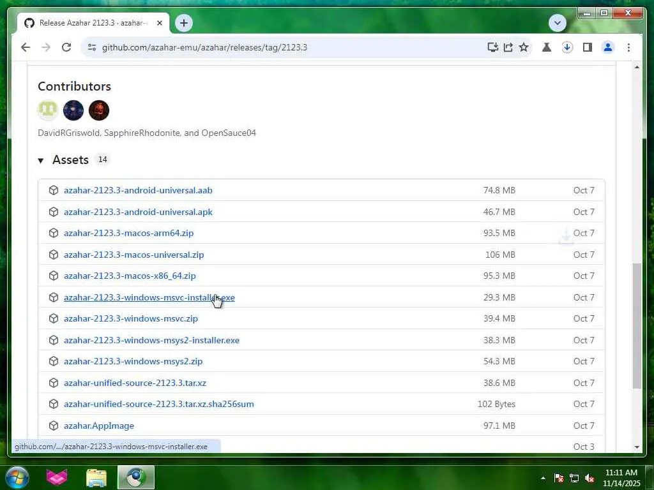Open the Windows Start menu orb
The image size is (654, 490).
17,477
